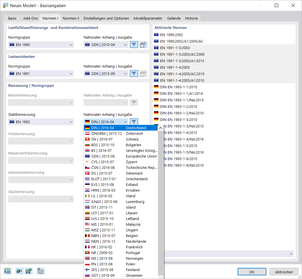Choose BDS | 2015-10 Bulgarien
Viewport: 302px width, 279px height.
[x=121, y=145]
